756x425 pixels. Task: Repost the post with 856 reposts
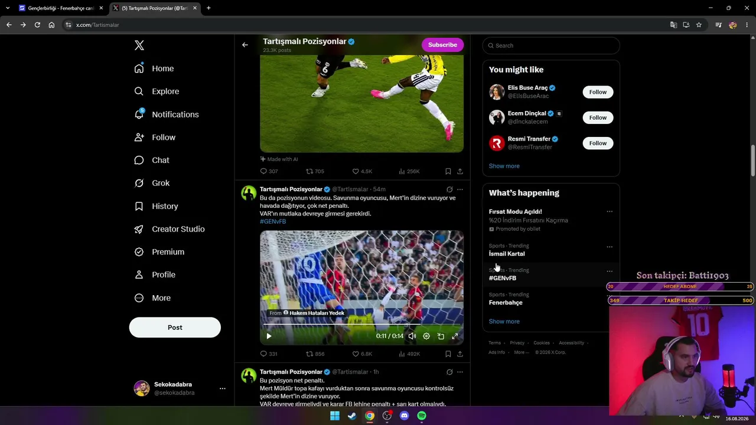pyautogui.click(x=315, y=354)
